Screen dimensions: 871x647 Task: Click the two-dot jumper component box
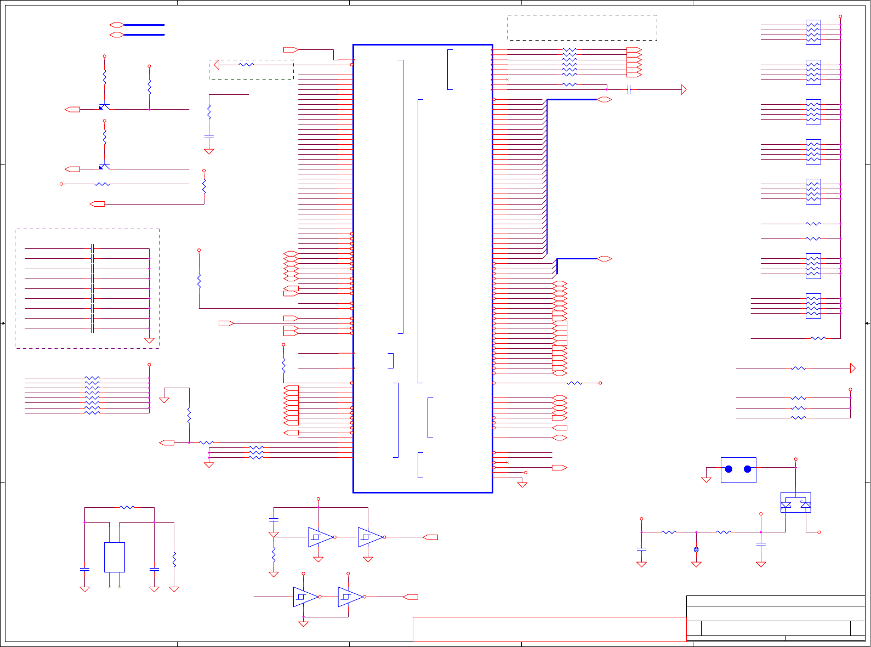coord(738,470)
